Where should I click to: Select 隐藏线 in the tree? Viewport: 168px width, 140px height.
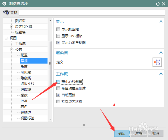[x=26, y=78]
